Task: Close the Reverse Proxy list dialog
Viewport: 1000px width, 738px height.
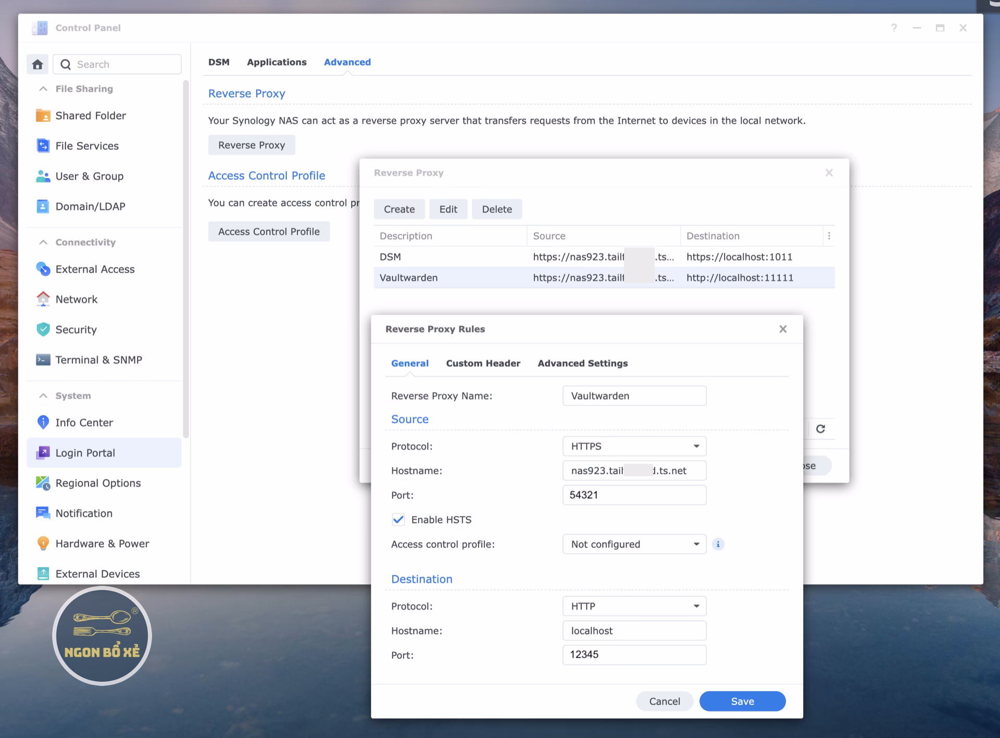Action: pos(829,173)
